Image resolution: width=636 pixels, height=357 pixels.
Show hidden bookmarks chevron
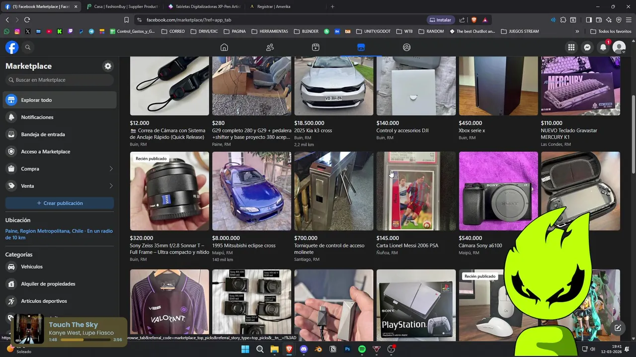[x=577, y=31]
